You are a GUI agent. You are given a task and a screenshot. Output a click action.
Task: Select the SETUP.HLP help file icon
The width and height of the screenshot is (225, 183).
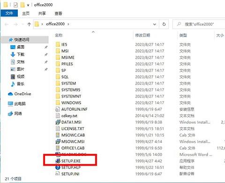[x=58, y=168]
